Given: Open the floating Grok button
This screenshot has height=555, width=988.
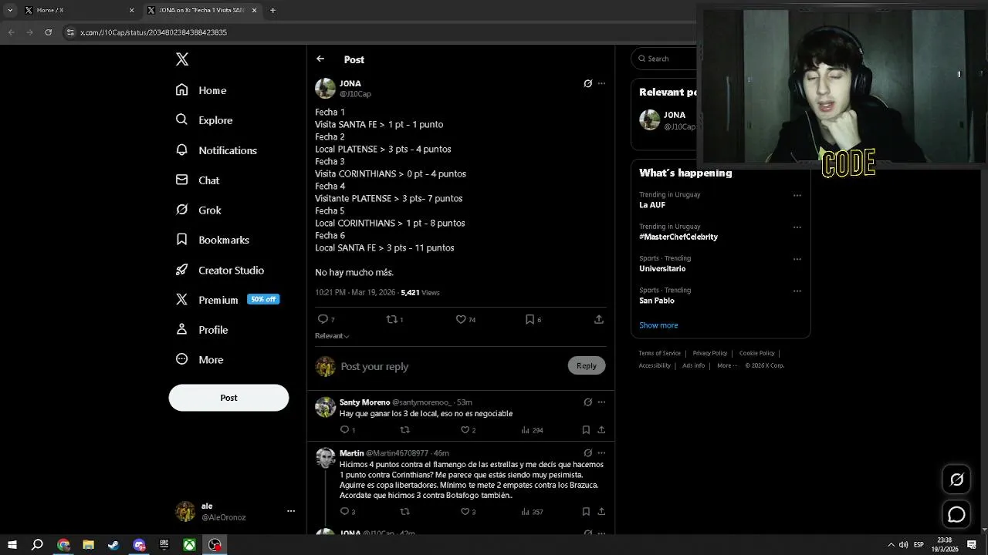Looking at the screenshot, I should tap(956, 479).
